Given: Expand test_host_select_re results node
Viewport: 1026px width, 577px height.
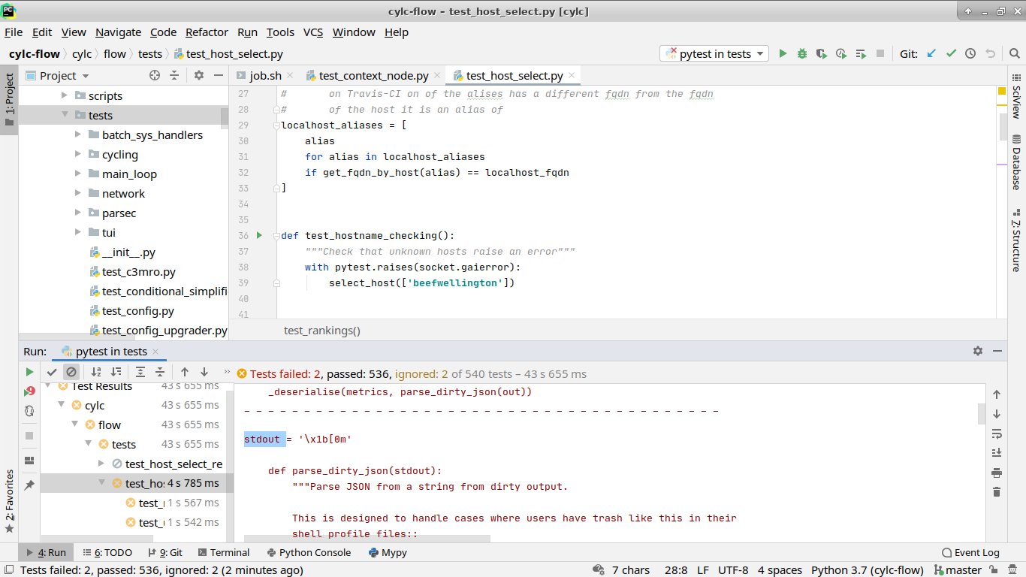Looking at the screenshot, I should [101, 464].
